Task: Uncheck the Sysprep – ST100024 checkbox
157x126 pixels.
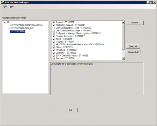Action: pyautogui.click(x=54, y=59)
